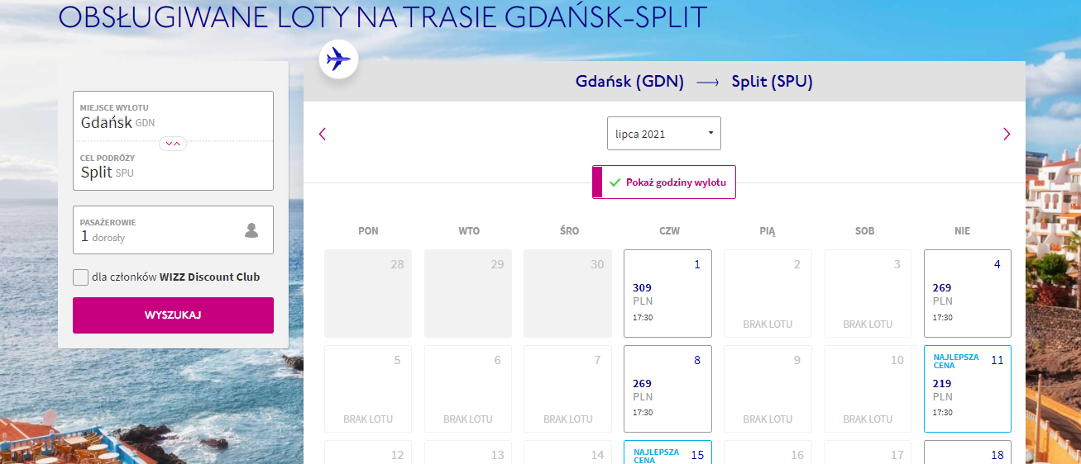Advance to next month with right arrow
Viewport: 1081px width, 464px height.
1006,134
